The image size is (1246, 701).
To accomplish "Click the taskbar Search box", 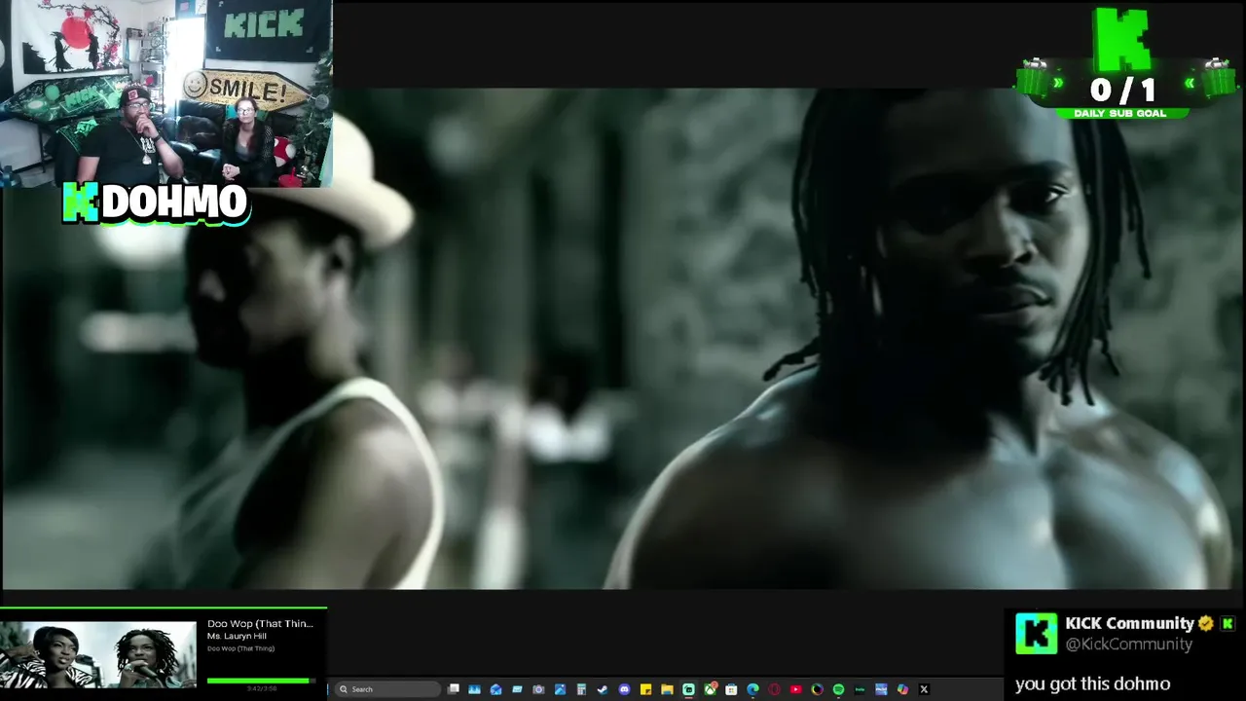I will 386,689.
